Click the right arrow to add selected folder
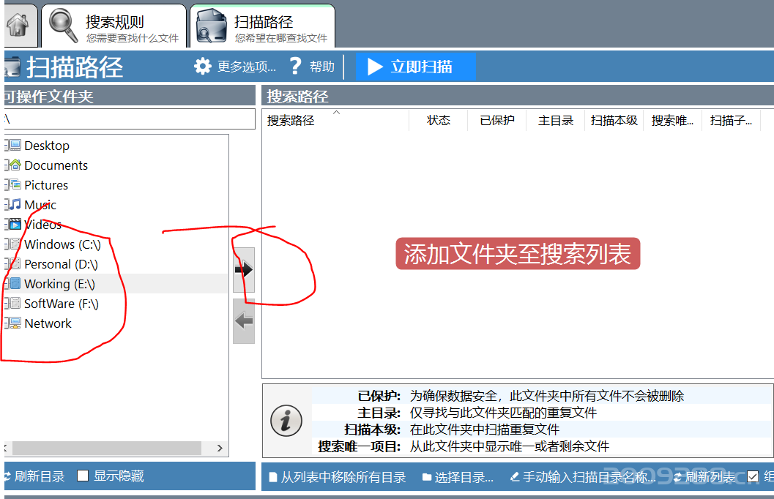Viewport: 774px width, 499px height. pos(243,268)
